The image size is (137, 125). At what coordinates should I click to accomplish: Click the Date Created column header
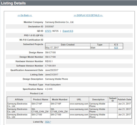[68, 45]
